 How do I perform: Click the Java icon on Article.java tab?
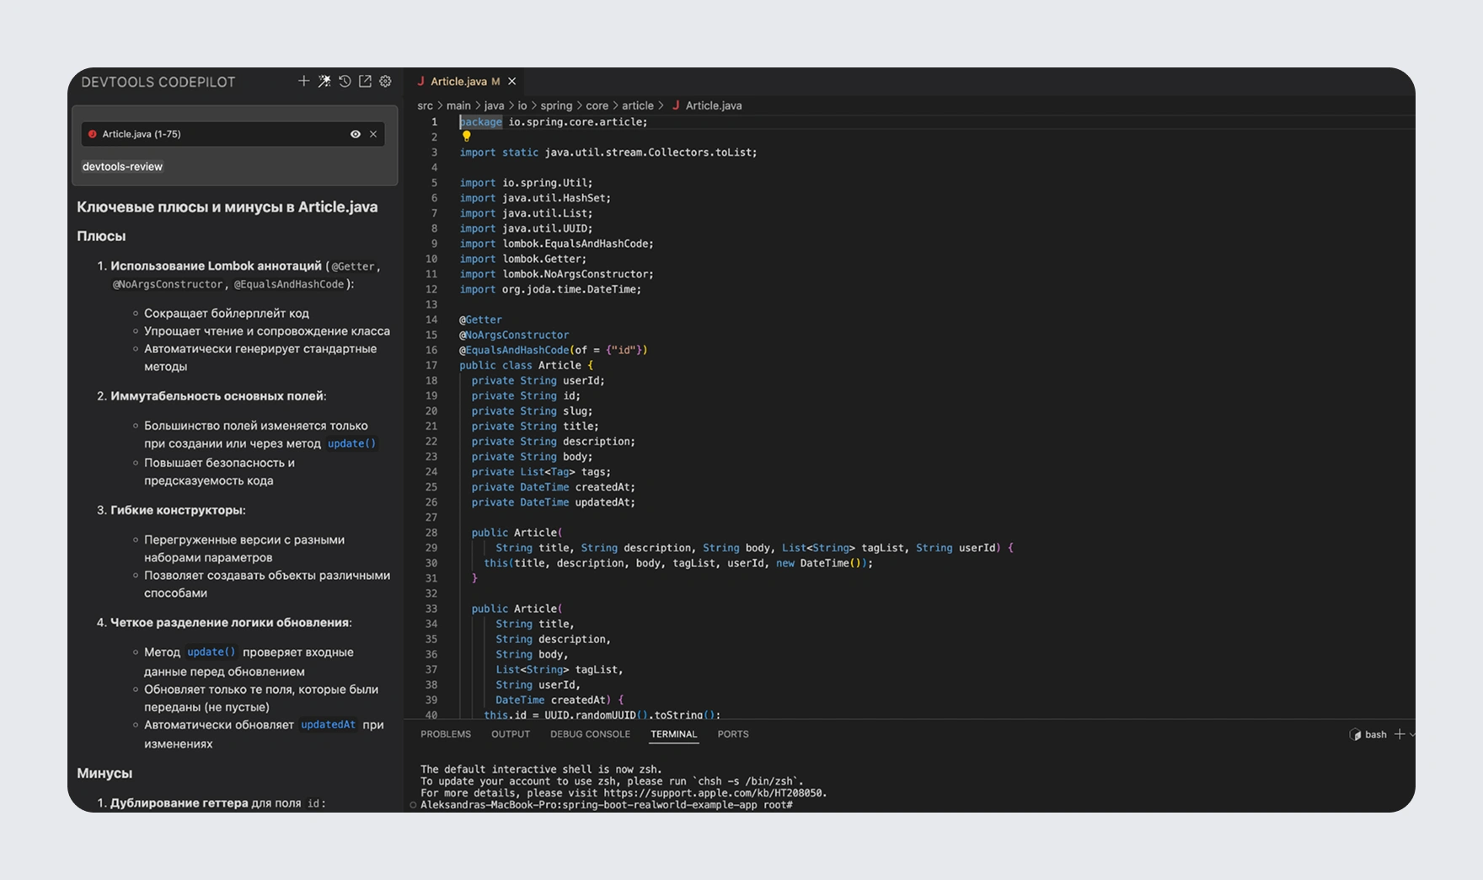[x=421, y=81]
